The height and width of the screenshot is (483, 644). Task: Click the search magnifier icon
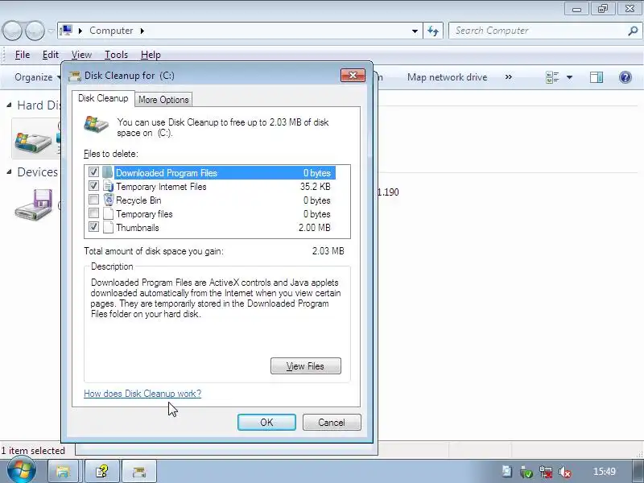[633, 31]
